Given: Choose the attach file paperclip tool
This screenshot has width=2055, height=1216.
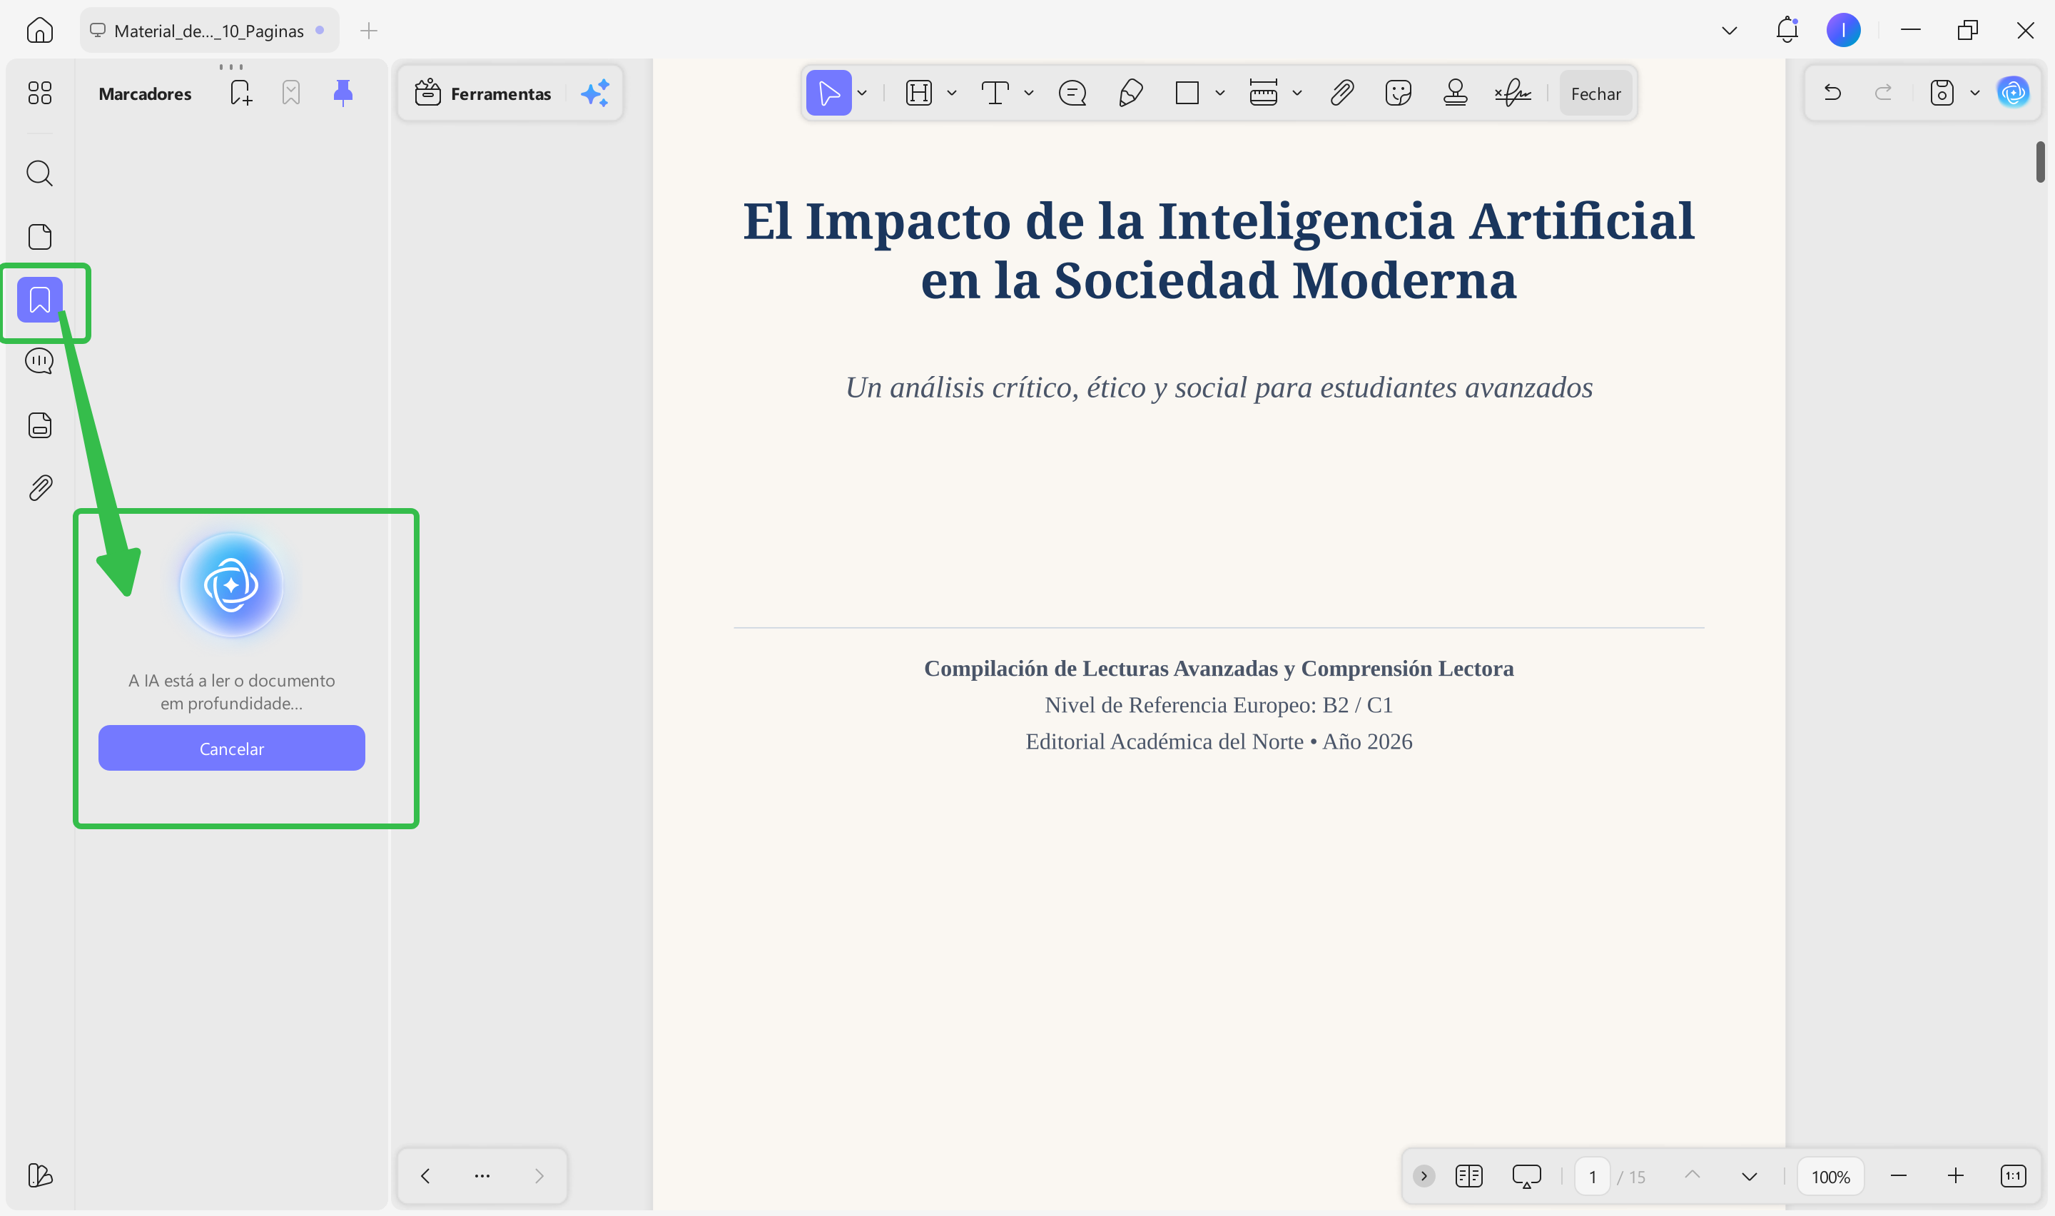Looking at the screenshot, I should [x=1341, y=93].
